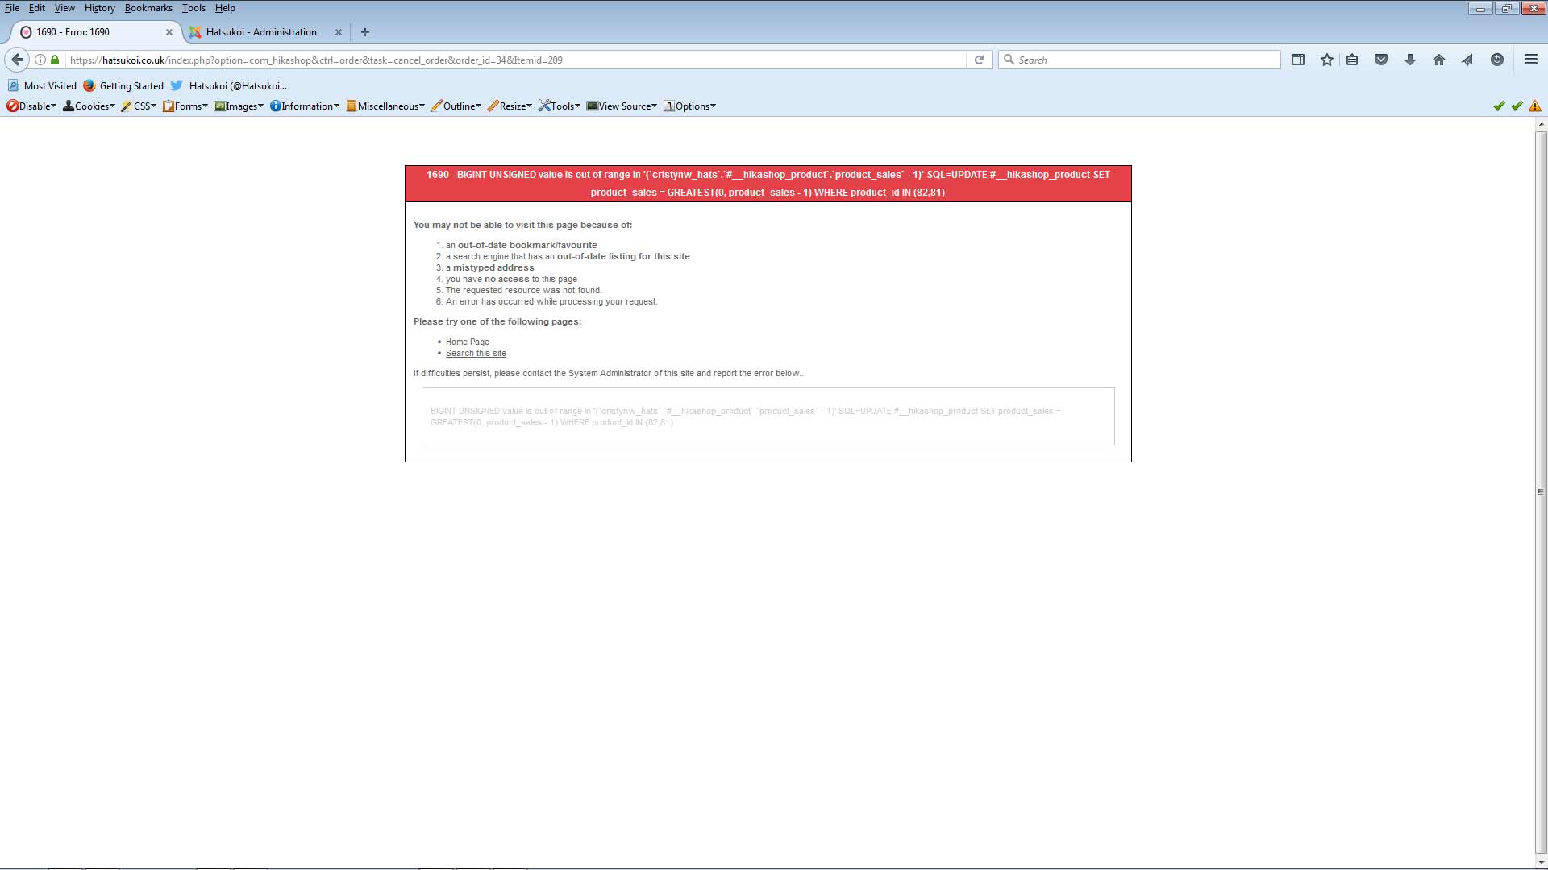Click the Search input field
Screen dimensions: 1548x870
pyautogui.click(x=1145, y=60)
